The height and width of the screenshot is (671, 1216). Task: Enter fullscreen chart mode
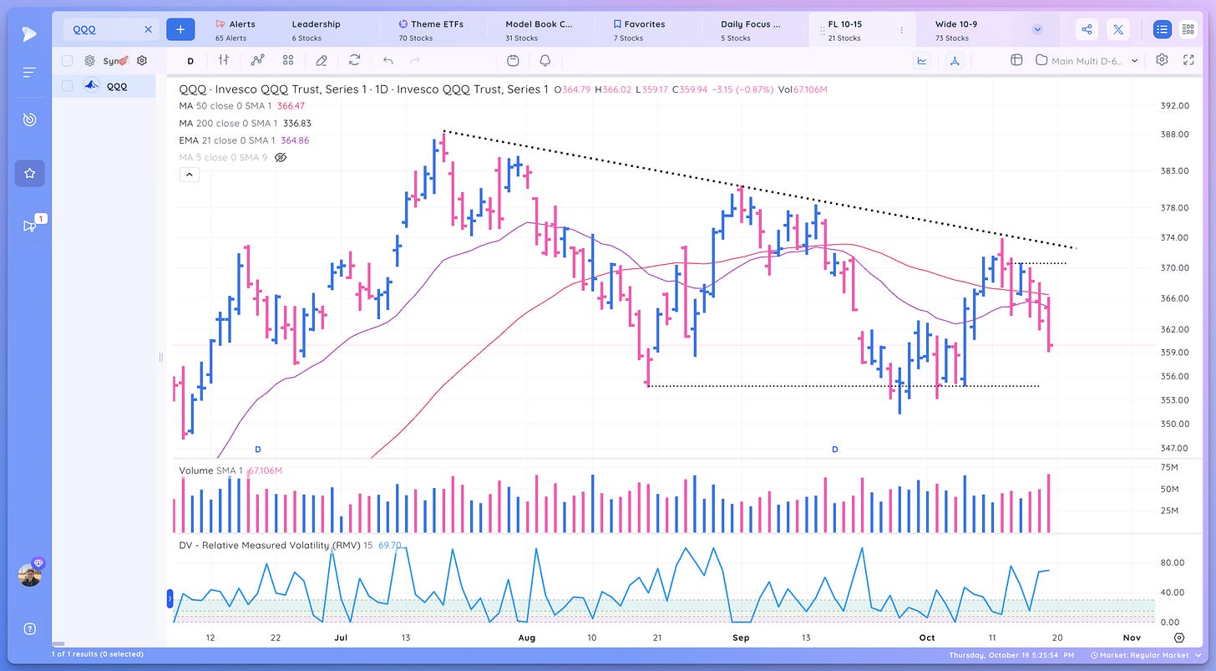pyautogui.click(x=1188, y=60)
